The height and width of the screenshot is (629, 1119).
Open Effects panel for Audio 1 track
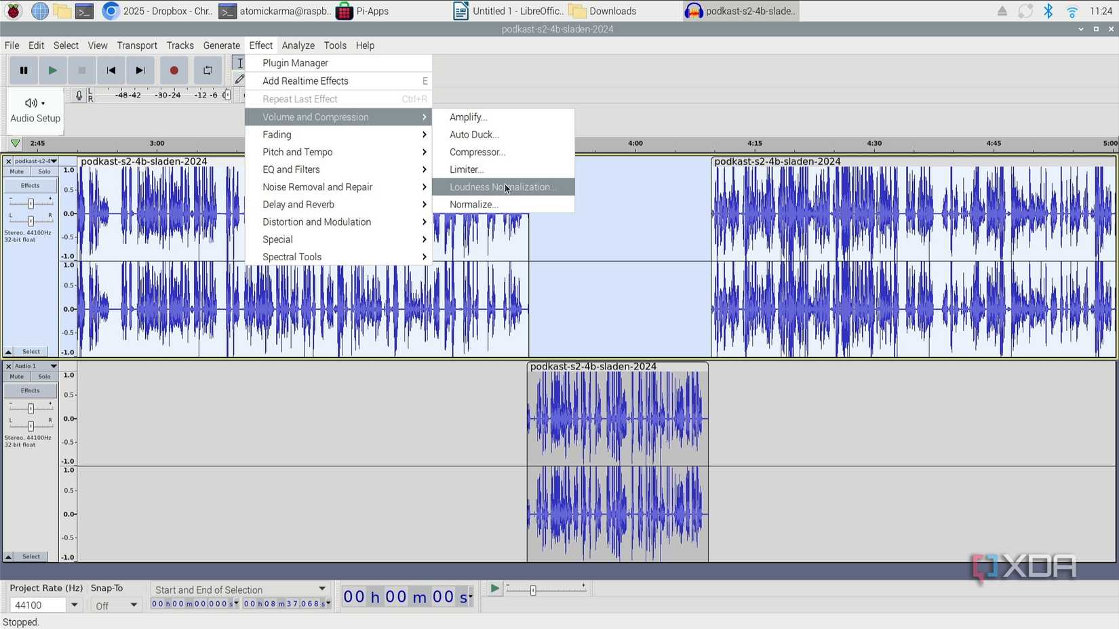(x=31, y=391)
